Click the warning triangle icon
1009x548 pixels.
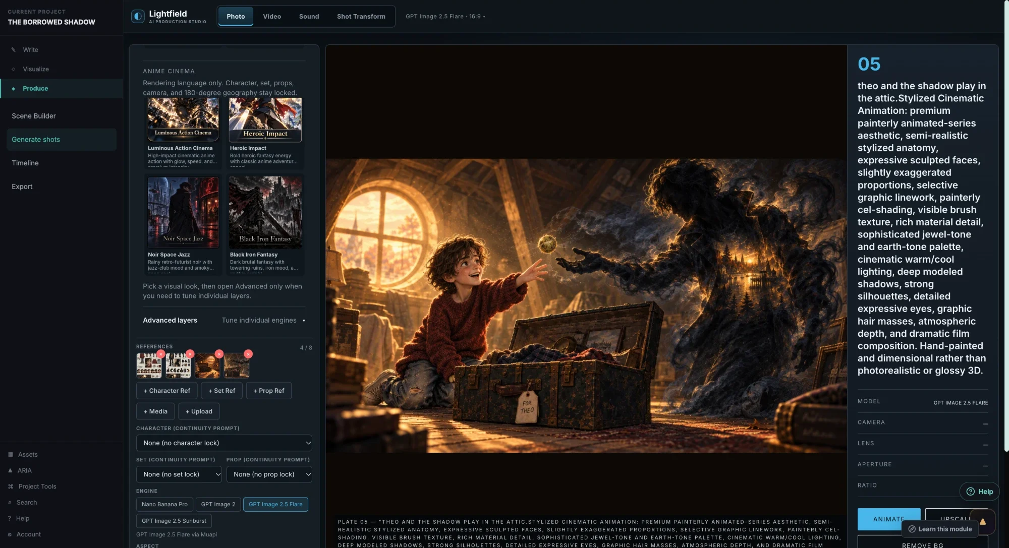(x=983, y=522)
